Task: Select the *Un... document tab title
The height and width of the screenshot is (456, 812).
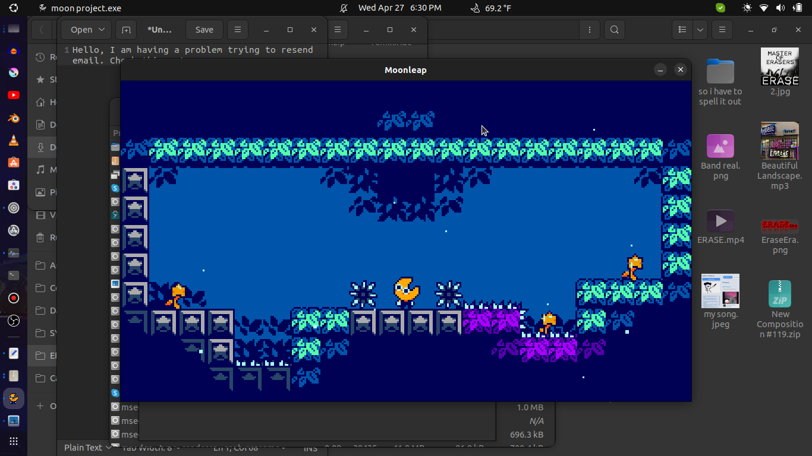Action: [x=159, y=30]
